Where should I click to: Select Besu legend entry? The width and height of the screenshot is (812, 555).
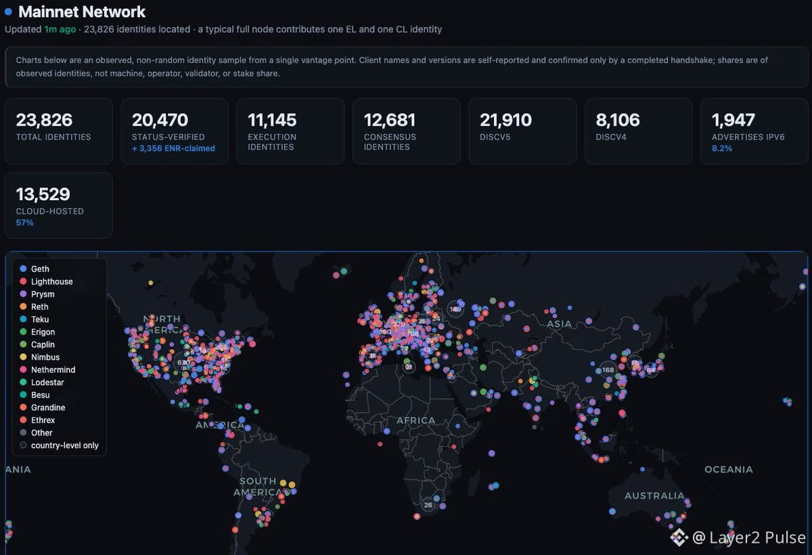35,395
